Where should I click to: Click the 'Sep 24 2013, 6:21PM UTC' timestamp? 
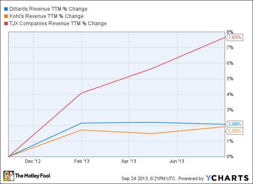coord(148,178)
